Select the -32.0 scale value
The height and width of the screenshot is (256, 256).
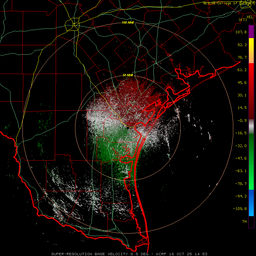pos(241,146)
